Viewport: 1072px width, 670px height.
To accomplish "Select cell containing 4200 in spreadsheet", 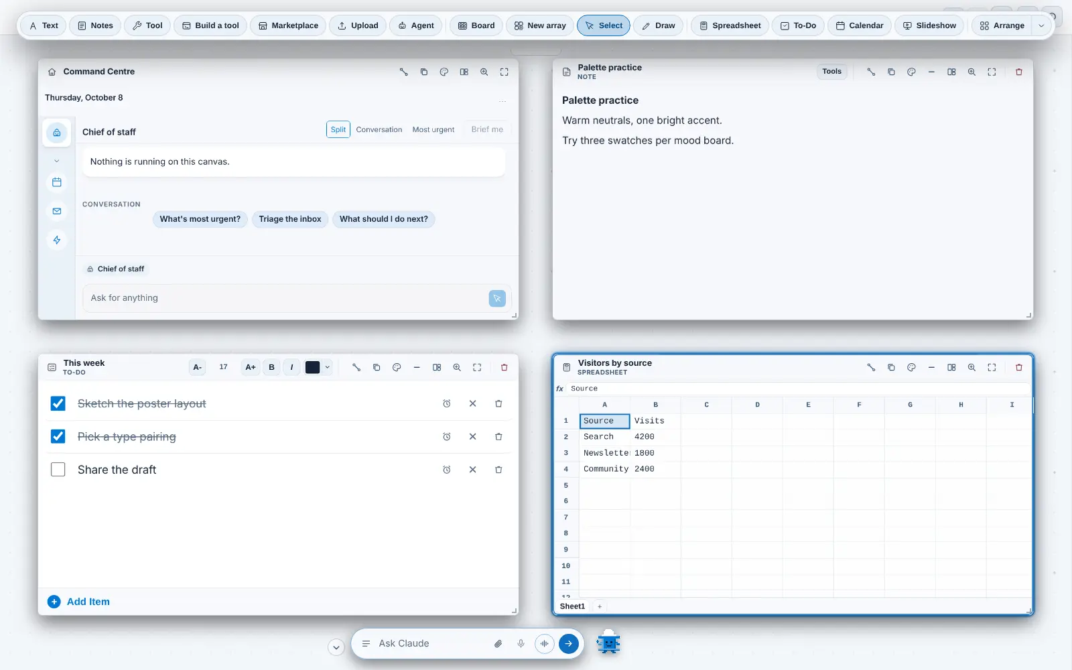I will 655,437.
